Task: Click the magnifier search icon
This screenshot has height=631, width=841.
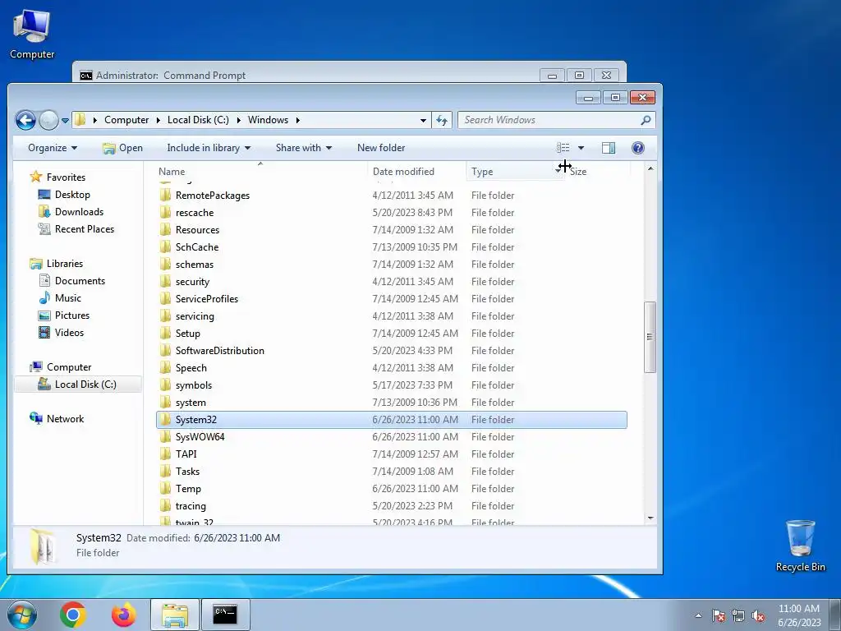Action: tap(646, 120)
